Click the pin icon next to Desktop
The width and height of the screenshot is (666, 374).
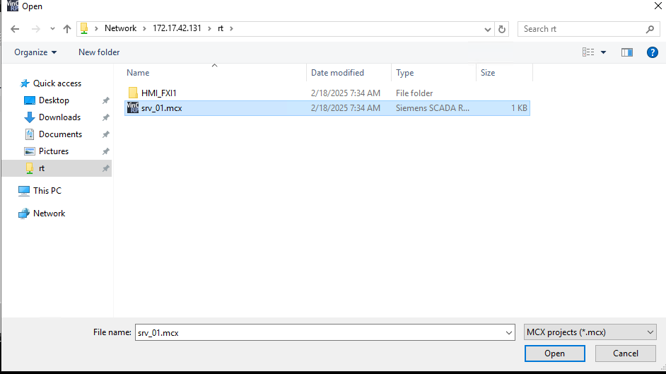click(x=105, y=100)
